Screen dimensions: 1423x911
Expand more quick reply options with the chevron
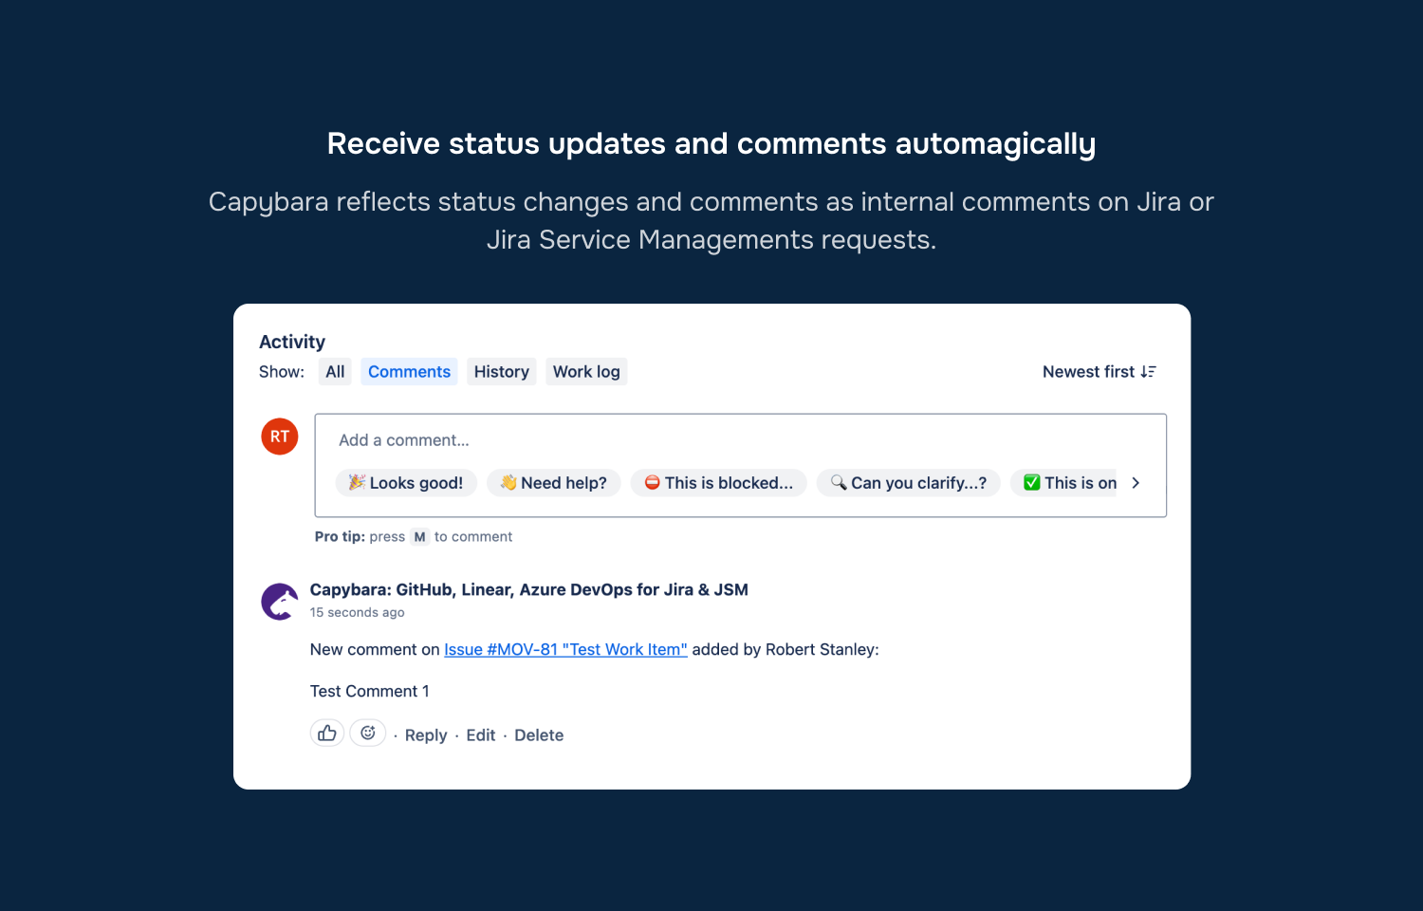pos(1136,482)
